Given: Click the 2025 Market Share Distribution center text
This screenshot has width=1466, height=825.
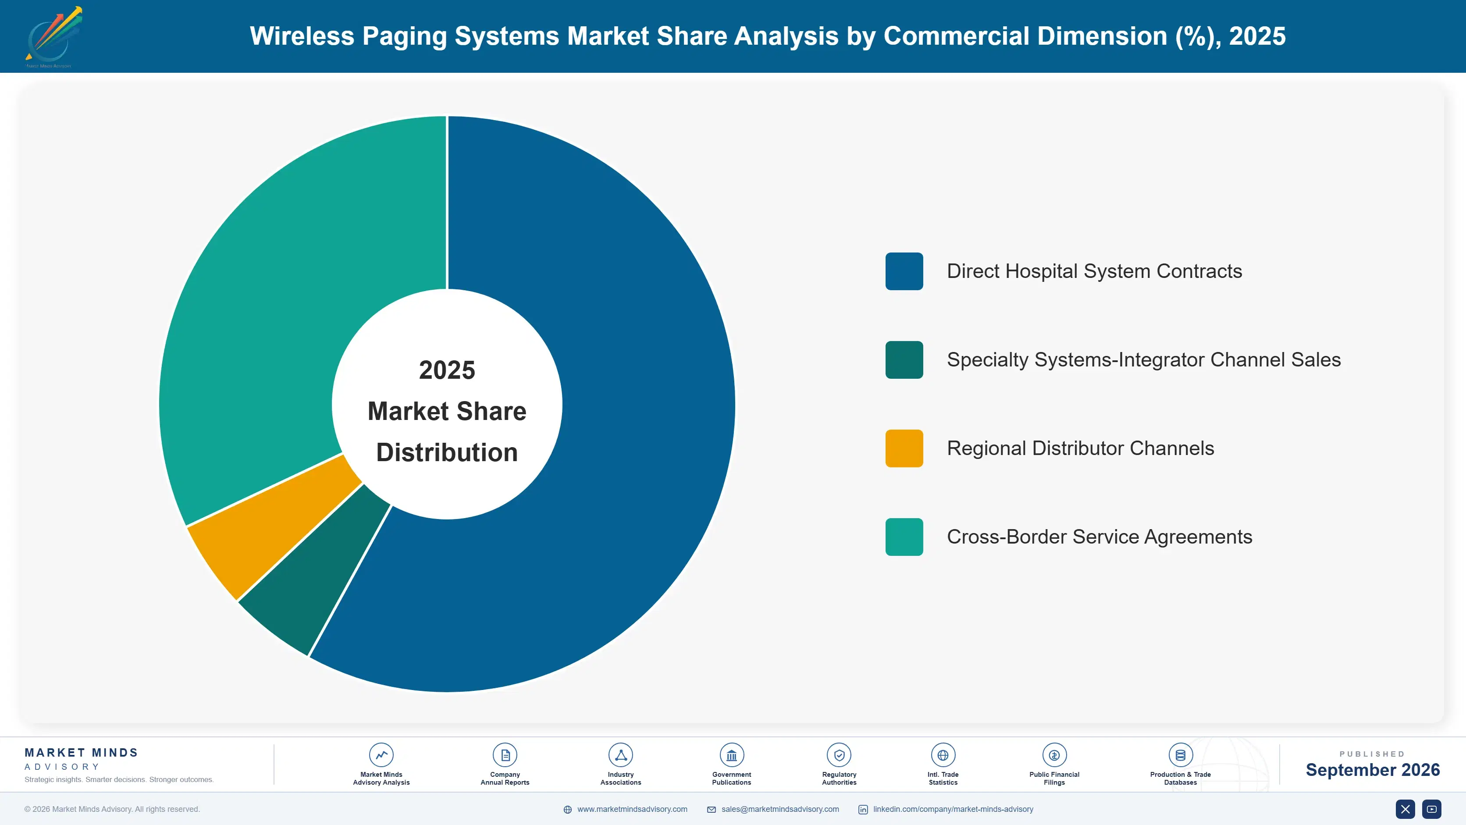Looking at the screenshot, I should (x=447, y=411).
